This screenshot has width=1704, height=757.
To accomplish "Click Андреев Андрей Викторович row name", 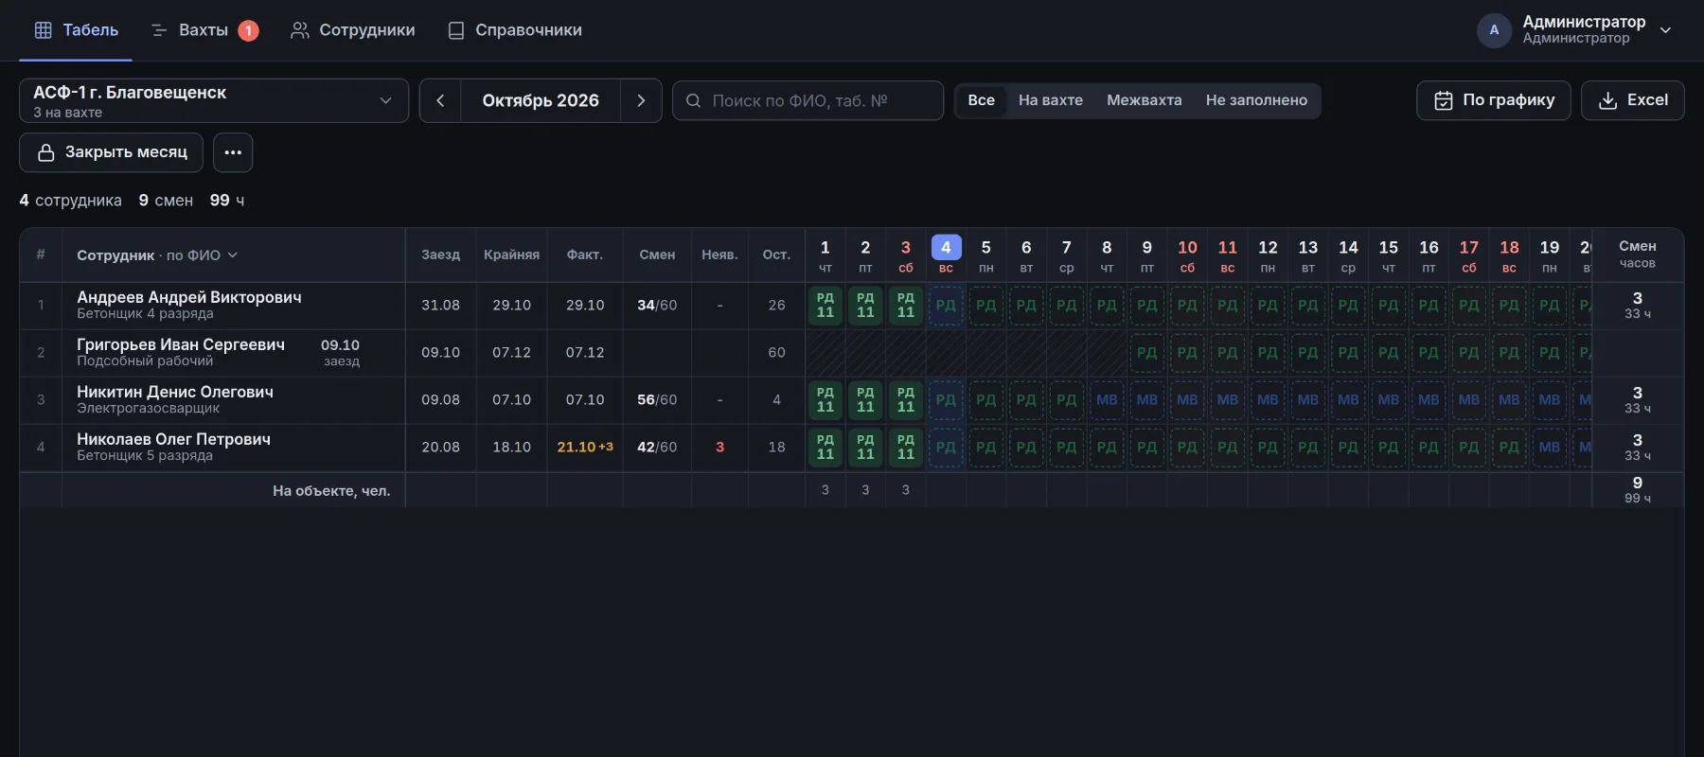I will (x=189, y=297).
